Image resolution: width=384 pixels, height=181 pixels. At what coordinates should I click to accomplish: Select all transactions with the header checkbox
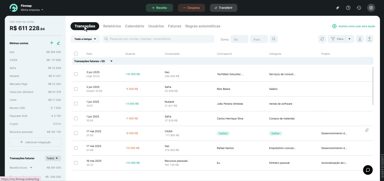tap(76, 53)
